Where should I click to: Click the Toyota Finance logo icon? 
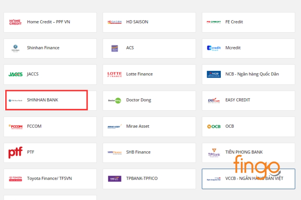(15, 179)
